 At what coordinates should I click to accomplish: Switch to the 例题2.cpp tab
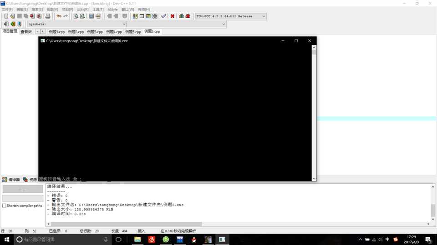76,32
